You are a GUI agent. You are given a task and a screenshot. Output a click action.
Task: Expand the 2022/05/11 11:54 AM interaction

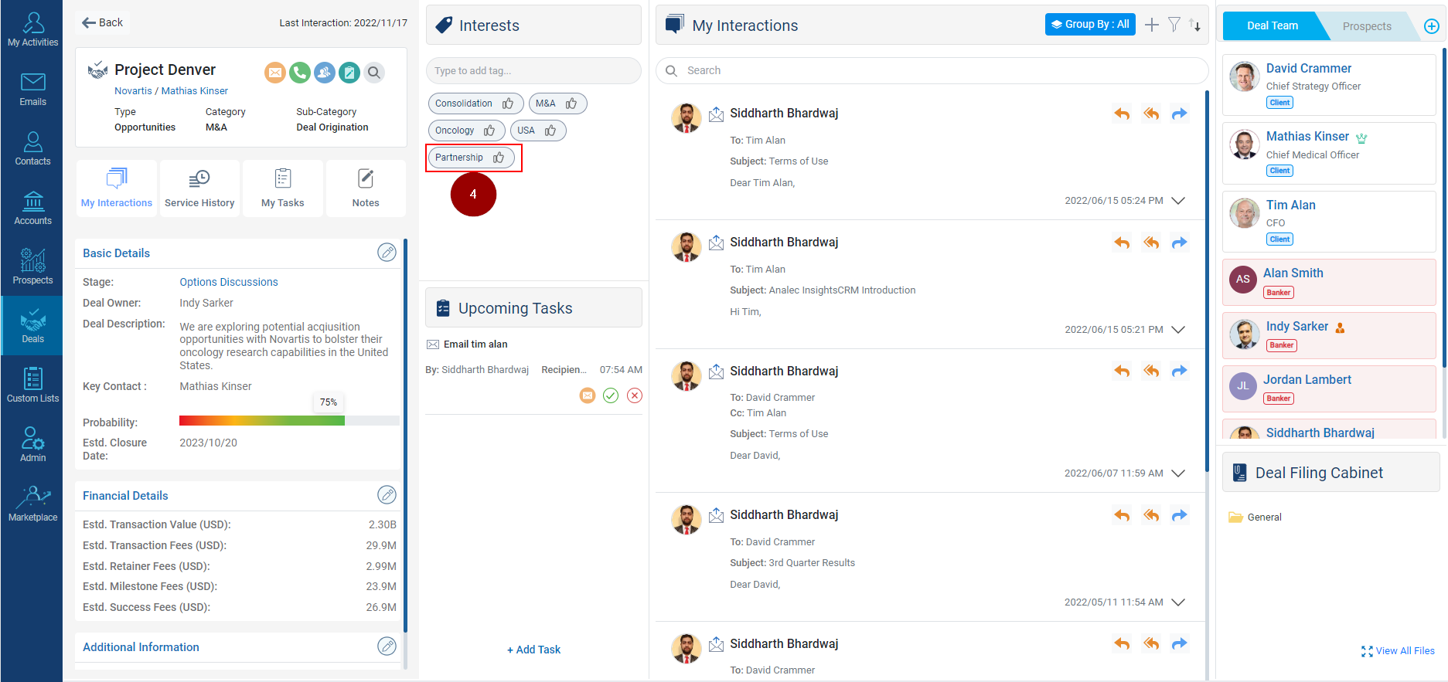coord(1178,602)
